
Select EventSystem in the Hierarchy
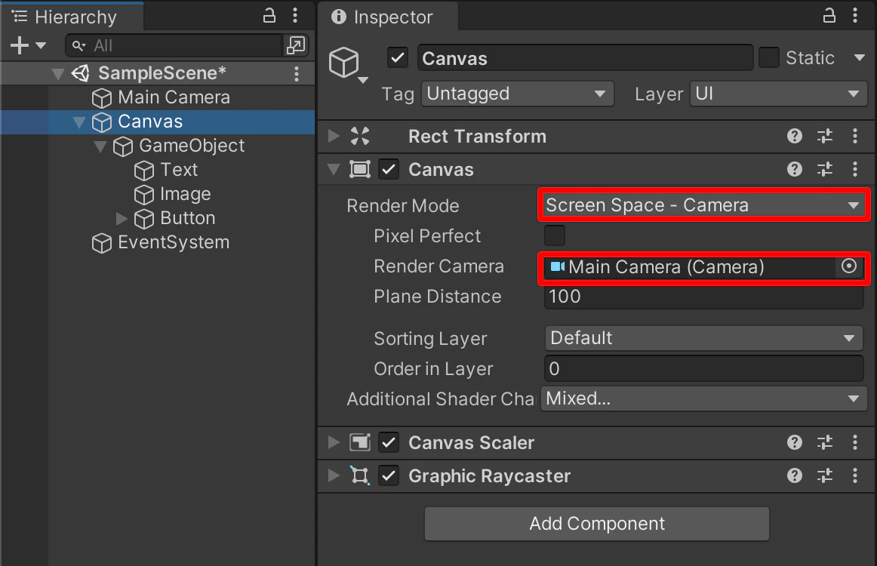tap(174, 242)
